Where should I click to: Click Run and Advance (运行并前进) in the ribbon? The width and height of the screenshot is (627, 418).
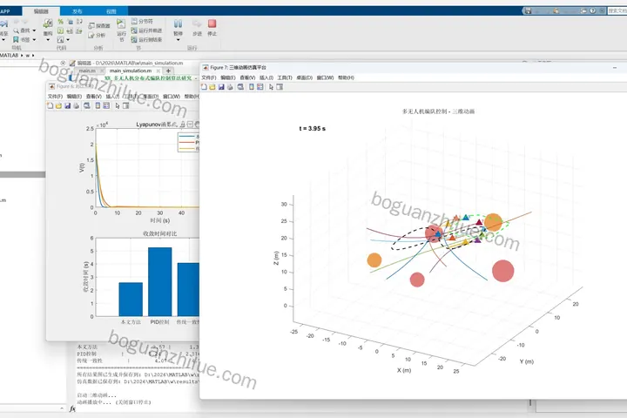[146, 30]
